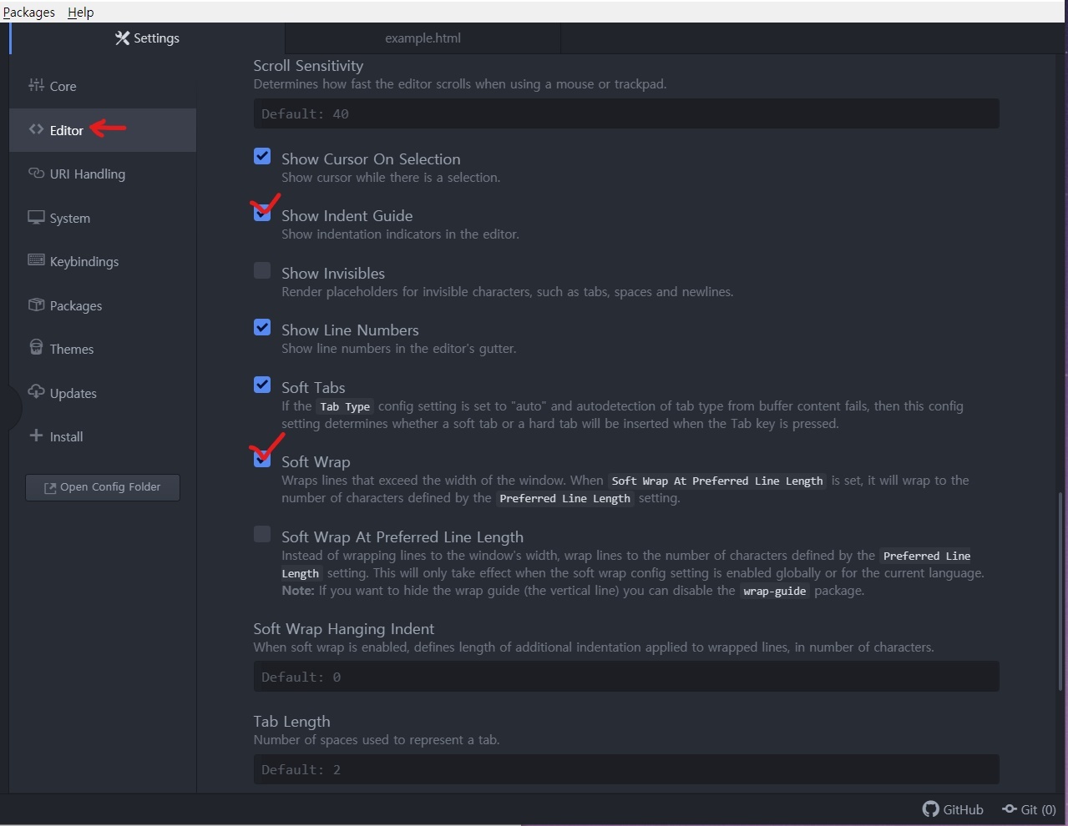Click the Tab Length input field
Viewport: 1068px width, 826px height.
(x=626, y=769)
